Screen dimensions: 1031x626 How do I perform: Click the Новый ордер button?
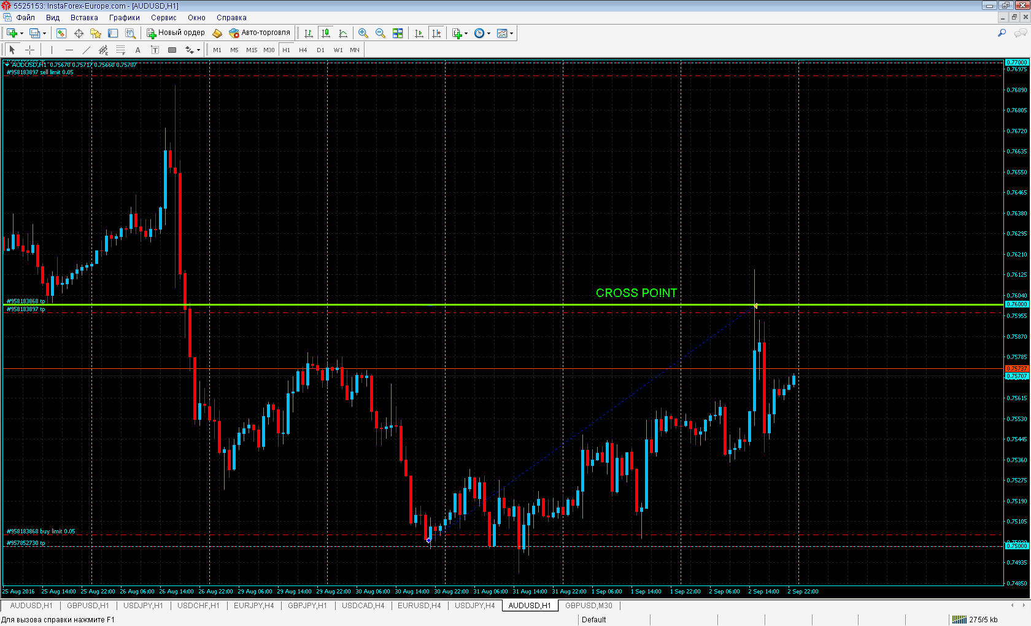point(176,33)
